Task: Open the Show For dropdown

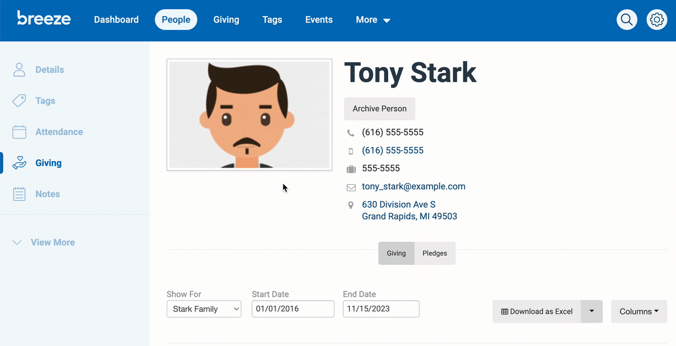Action: [x=204, y=309]
